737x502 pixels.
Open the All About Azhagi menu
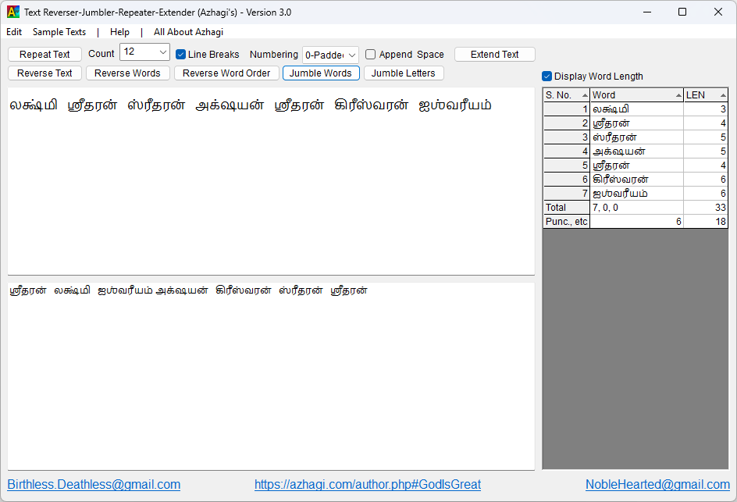[188, 32]
